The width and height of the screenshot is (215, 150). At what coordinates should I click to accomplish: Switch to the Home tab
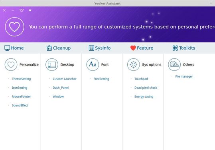click(x=14, y=48)
